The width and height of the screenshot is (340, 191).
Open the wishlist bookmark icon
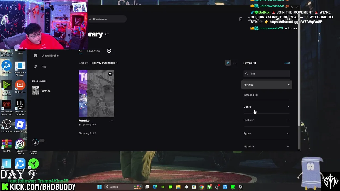click(241, 19)
